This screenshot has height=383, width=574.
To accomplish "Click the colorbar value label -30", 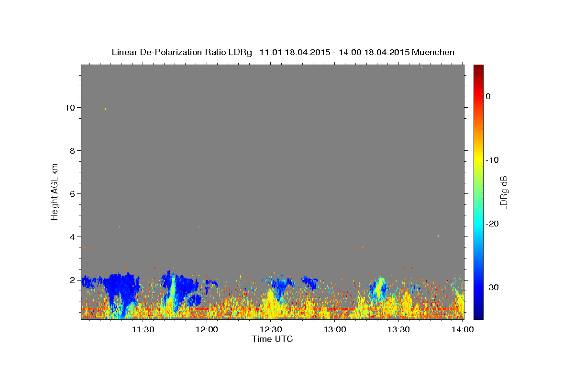I will click(493, 287).
